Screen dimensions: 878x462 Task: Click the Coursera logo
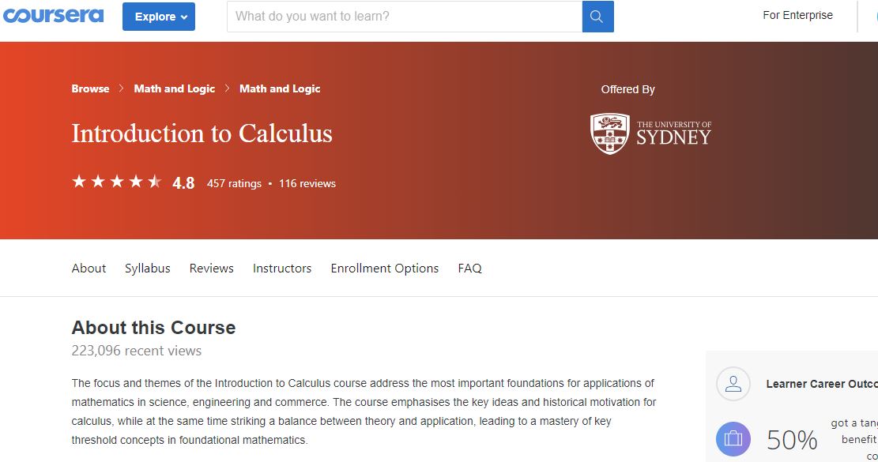pyautogui.click(x=52, y=16)
